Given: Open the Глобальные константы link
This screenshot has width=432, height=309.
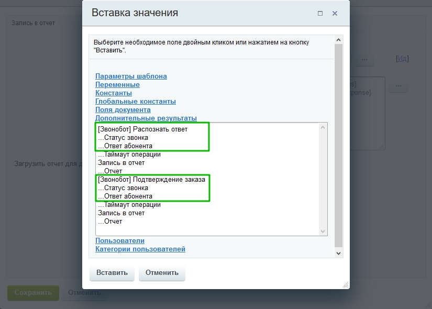Looking at the screenshot, I should click(x=135, y=102).
